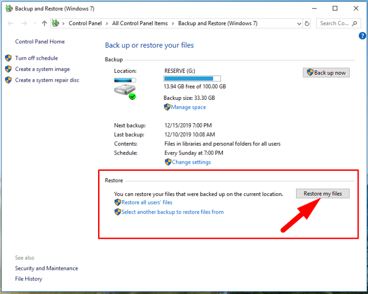Open the recent locations dropdown arrow
The height and width of the screenshot is (294, 368).
[35, 23]
